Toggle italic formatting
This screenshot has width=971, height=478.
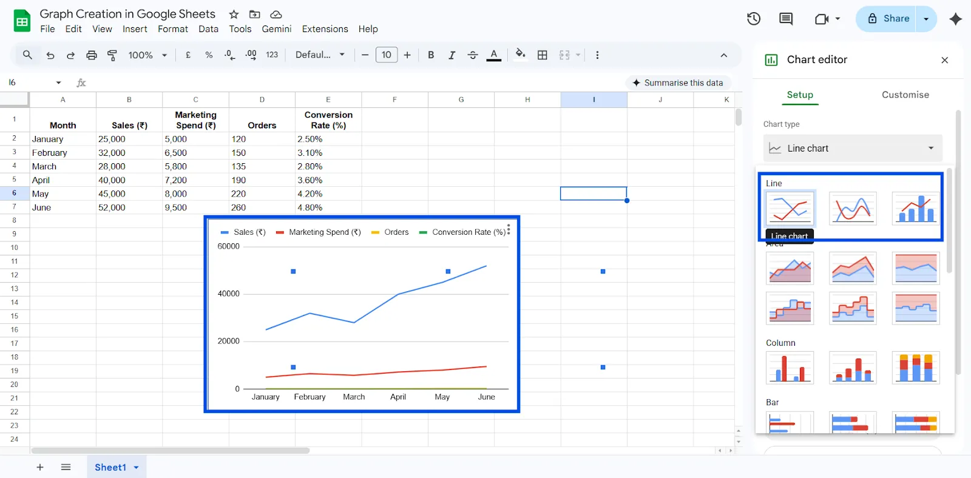click(452, 55)
